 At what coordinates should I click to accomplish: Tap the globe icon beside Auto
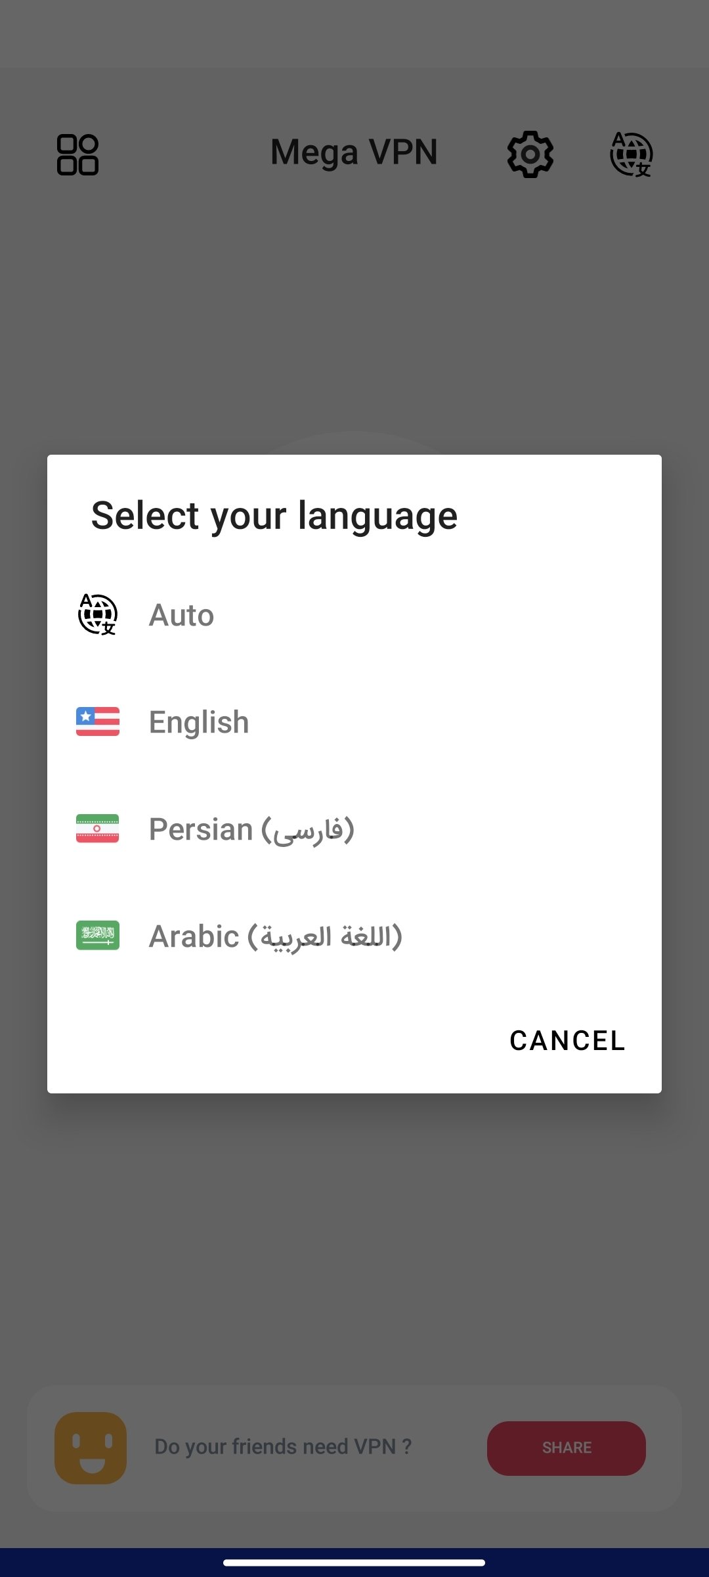(98, 614)
